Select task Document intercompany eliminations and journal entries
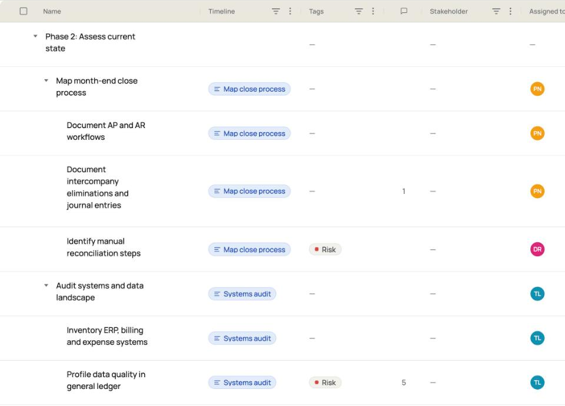The image size is (565, 406). pyautogui.click(x=98, y=187)
